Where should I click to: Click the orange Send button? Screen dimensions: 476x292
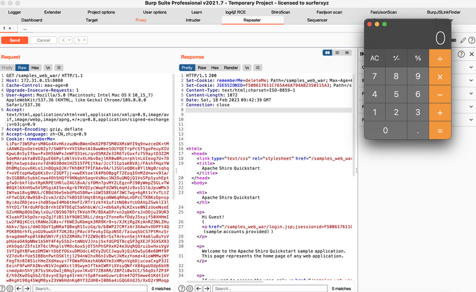point(15,40)
